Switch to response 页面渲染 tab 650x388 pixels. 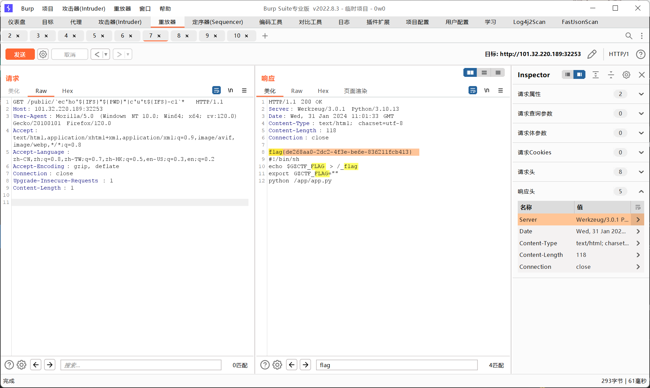point(355,91)
